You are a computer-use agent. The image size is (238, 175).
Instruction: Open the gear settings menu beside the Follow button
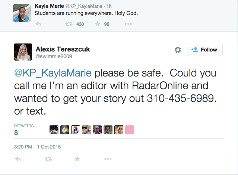tap(178, 50)
